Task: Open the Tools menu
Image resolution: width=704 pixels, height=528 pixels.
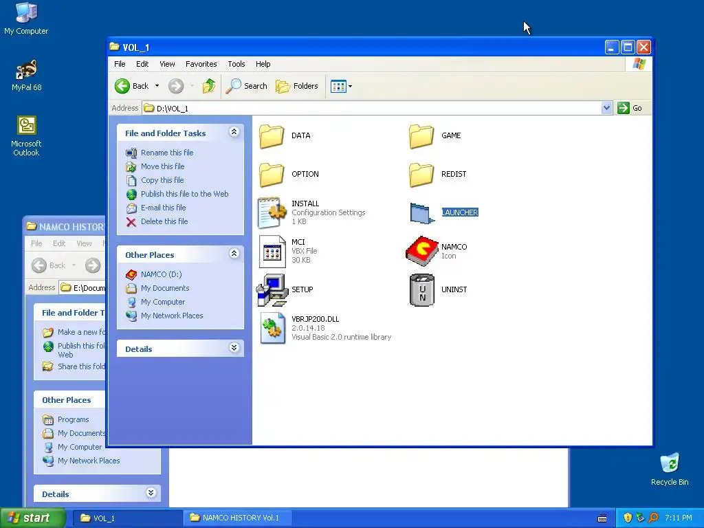Action: click(236, 64)
